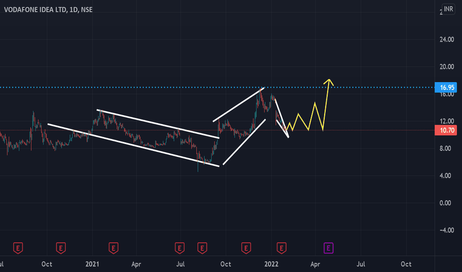Click the 12.00 price axis label
462x272 pixels.
tap(447, 121)
